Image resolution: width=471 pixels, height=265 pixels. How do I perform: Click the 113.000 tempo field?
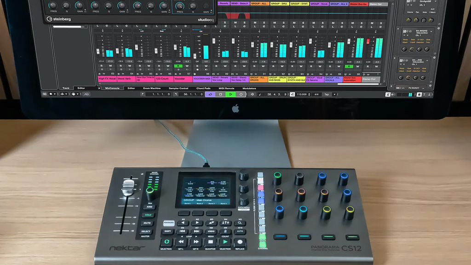[x=302, y=94]
